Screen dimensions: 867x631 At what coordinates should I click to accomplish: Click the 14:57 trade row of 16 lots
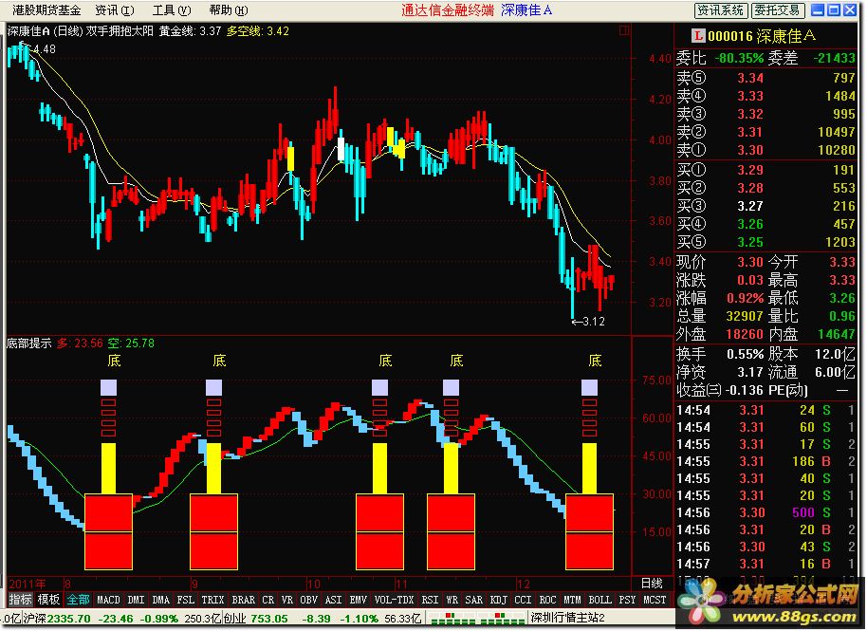point(766,564)
